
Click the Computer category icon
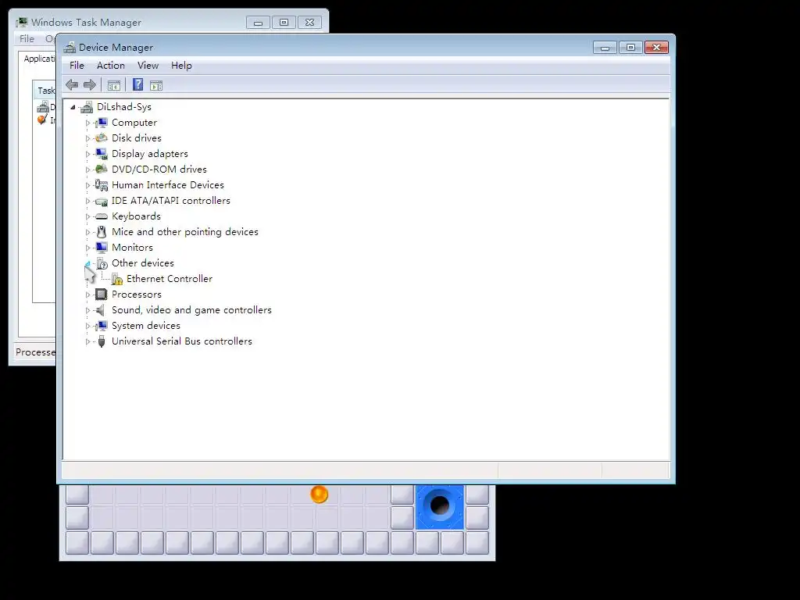(102, 123)
